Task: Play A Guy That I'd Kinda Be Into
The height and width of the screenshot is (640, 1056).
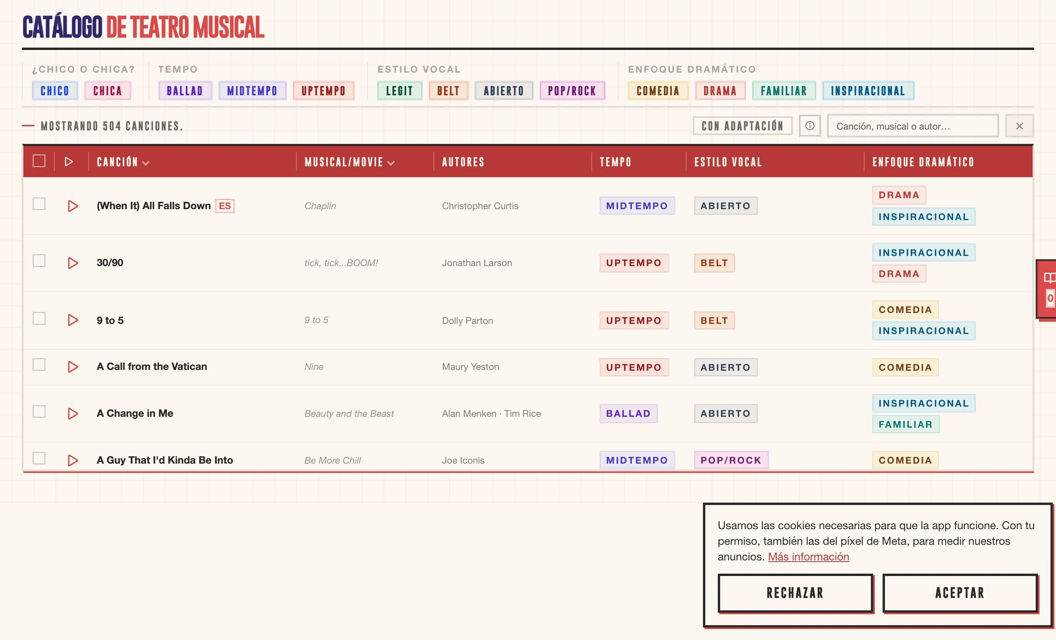Action: (x=73, y=460)
